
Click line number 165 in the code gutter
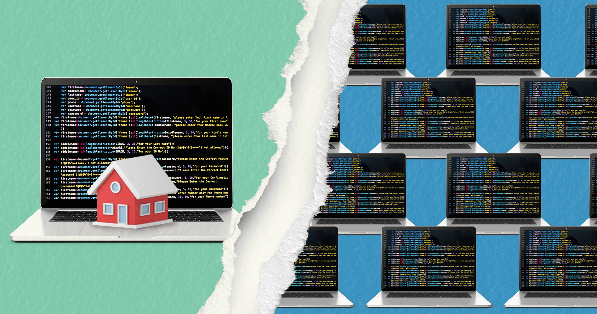tap(48, 198)
